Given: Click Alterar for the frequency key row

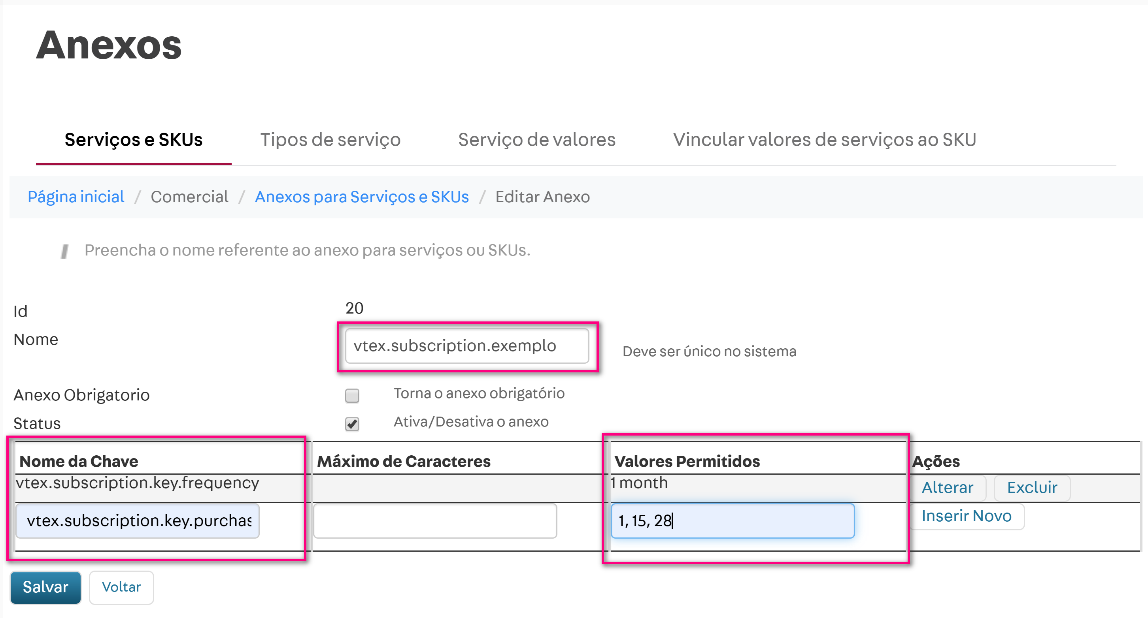Looking at the screenshot, I should tap(947, 488).
